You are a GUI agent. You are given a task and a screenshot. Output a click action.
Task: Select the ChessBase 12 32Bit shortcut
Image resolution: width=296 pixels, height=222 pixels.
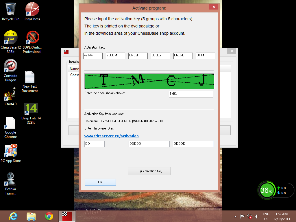click(11, 42)
